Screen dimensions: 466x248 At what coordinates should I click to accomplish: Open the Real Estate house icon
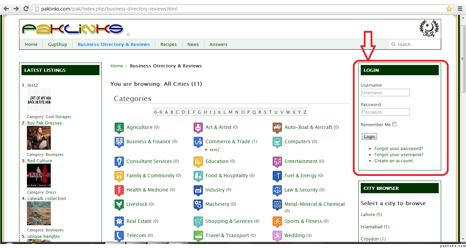click(119, 221)
